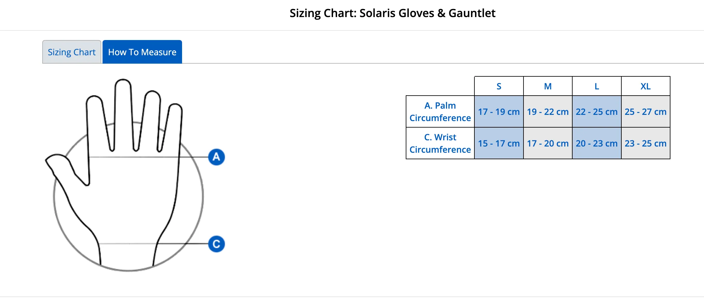Click the 17 - 19 cm palm cell
This screenshot has height=298, width=704.
pos(499,111)
